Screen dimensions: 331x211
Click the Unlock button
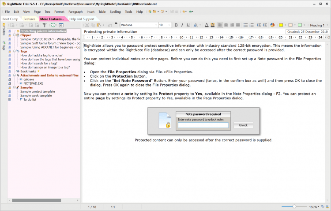point(243,125)
